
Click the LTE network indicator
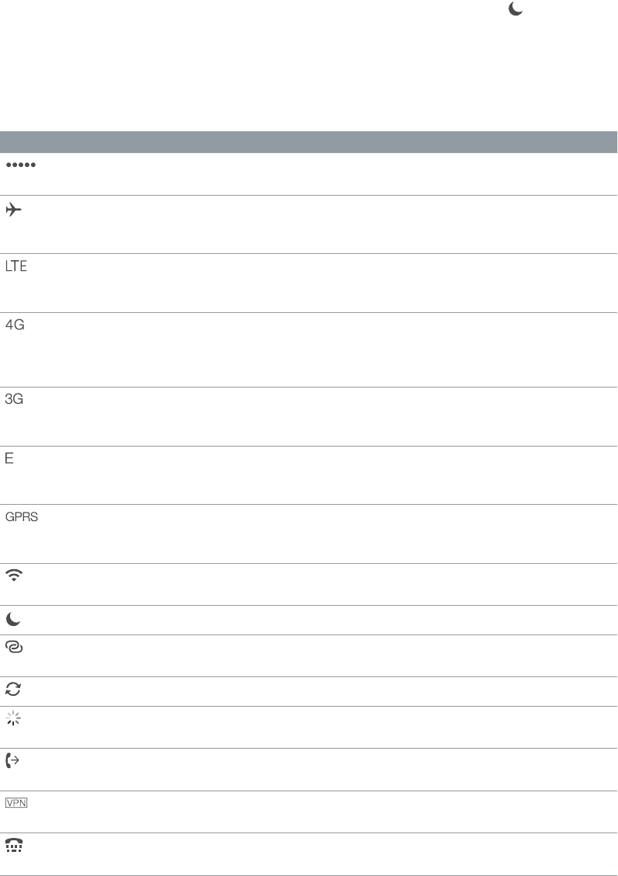(16, 266)
